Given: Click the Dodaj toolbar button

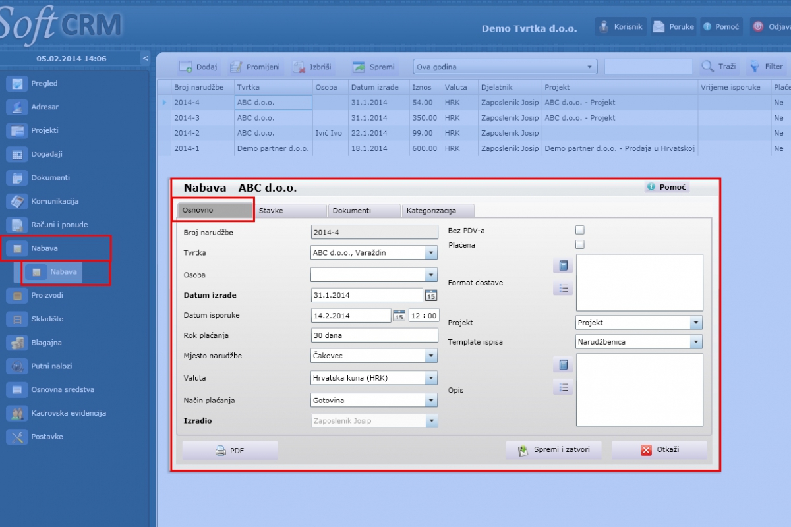Looking at the screenshot, I should pyautogui.click(x=198, y=67).
